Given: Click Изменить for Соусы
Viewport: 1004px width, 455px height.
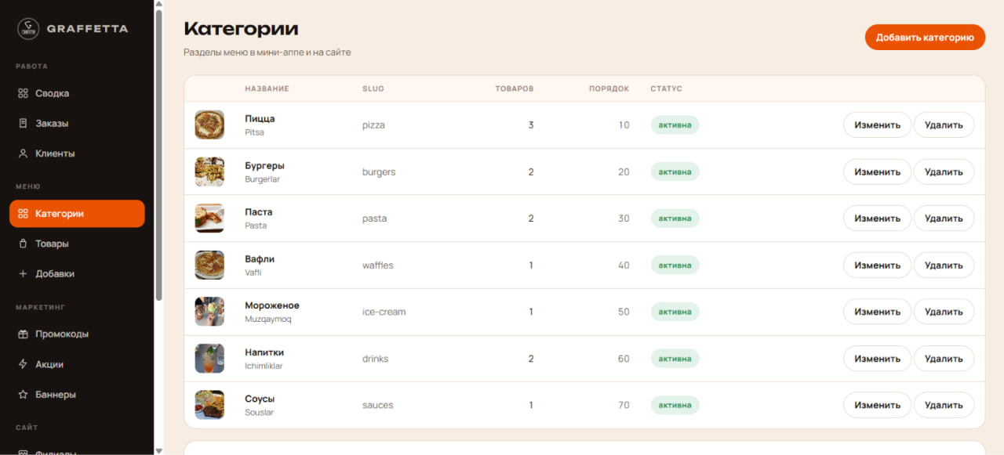Looking at the screenshot, I should coord(877,405).
